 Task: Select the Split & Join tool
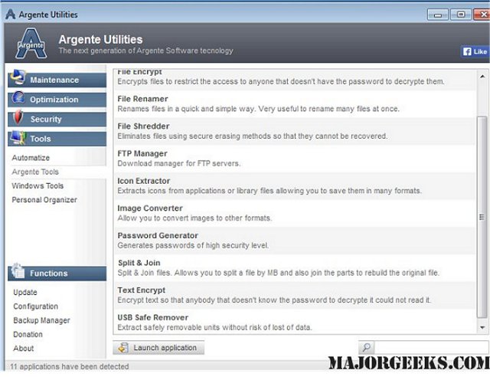(x=295, y=268)
